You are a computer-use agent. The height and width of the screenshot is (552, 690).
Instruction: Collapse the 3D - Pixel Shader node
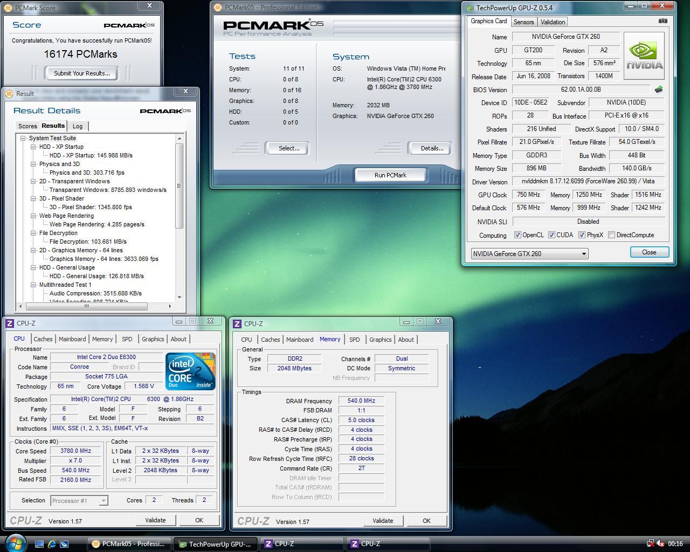(x=33, y=198)
